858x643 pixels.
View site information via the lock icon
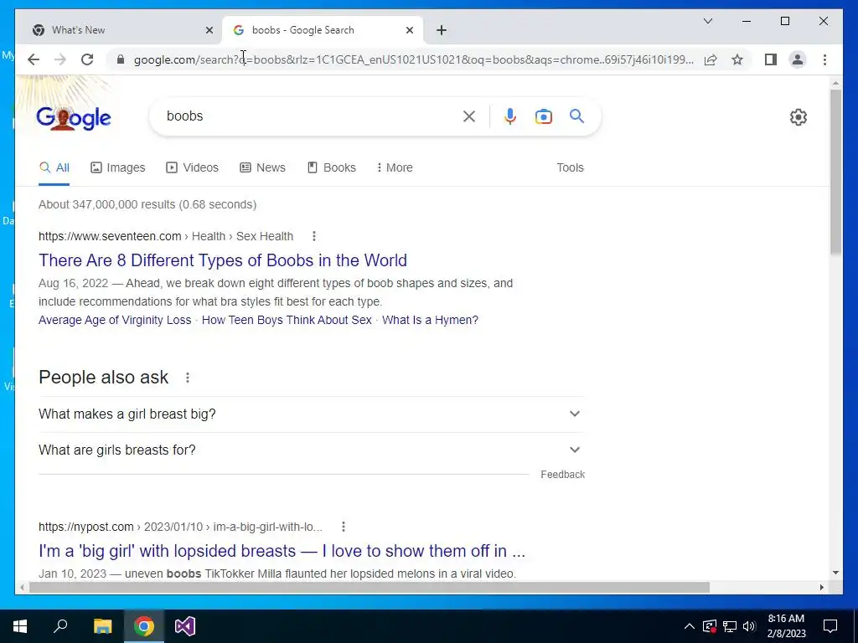(121, 59)
